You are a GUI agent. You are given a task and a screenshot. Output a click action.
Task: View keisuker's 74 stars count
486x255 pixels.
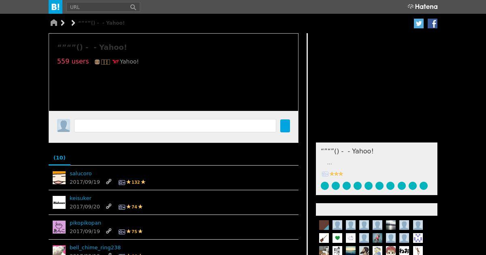(134, 207)
